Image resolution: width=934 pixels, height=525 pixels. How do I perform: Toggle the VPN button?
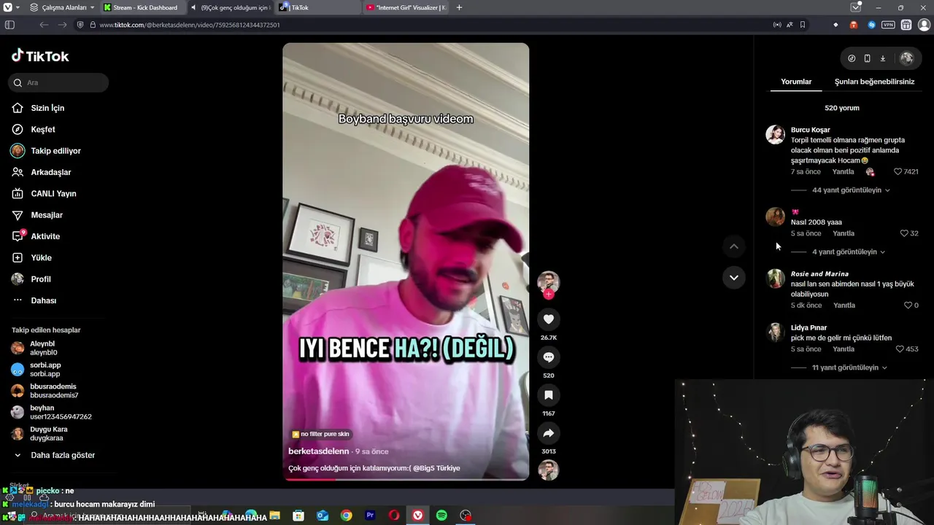tap(888, 25)
